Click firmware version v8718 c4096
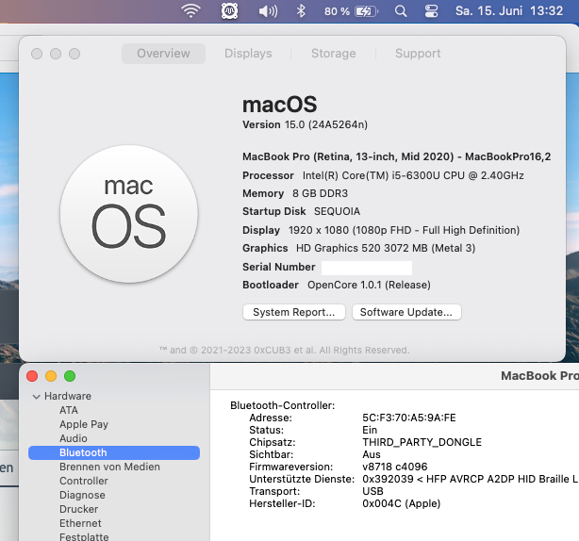Image resolution: width=579 pixels, height=541 pixels. 395,467
